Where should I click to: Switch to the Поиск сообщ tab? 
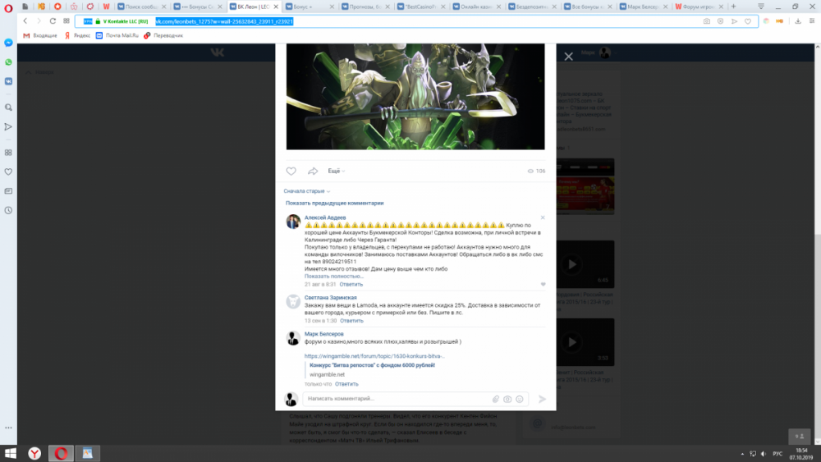click(x=141, y=7)
